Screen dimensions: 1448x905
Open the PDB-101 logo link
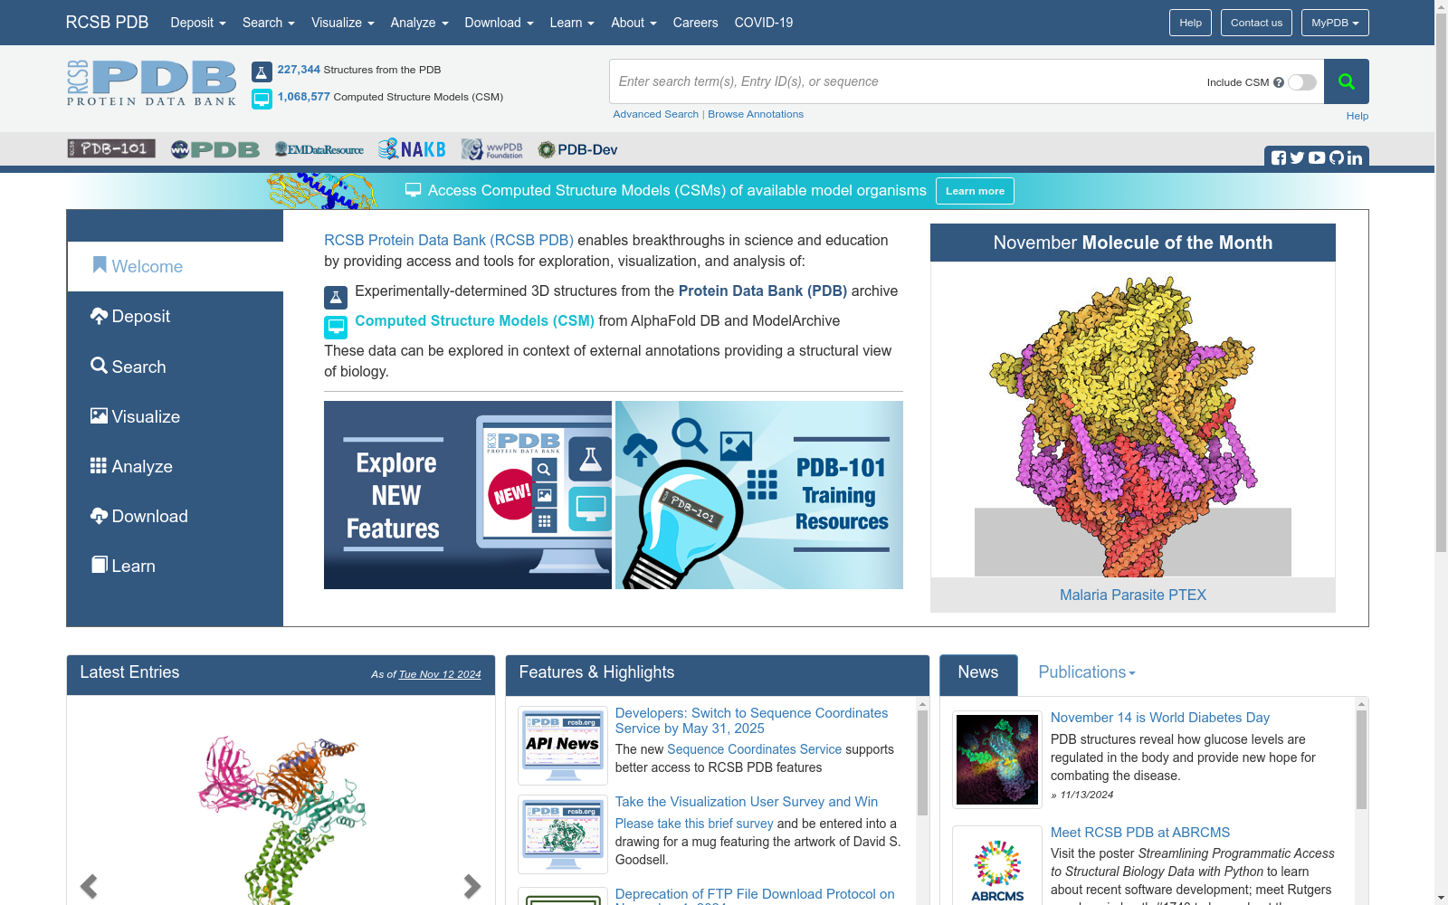tap(111, 148)
